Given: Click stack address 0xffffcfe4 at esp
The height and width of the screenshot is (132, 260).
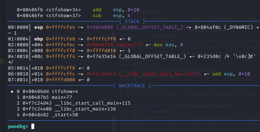Looking at the screenshot, I should (x=61, y=27).
